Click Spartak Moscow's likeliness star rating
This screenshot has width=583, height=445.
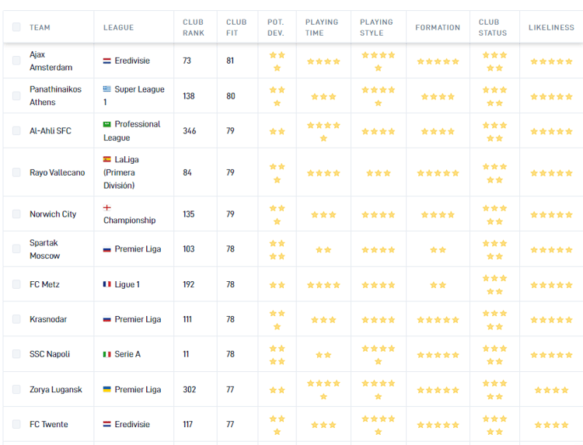[551, 249]
